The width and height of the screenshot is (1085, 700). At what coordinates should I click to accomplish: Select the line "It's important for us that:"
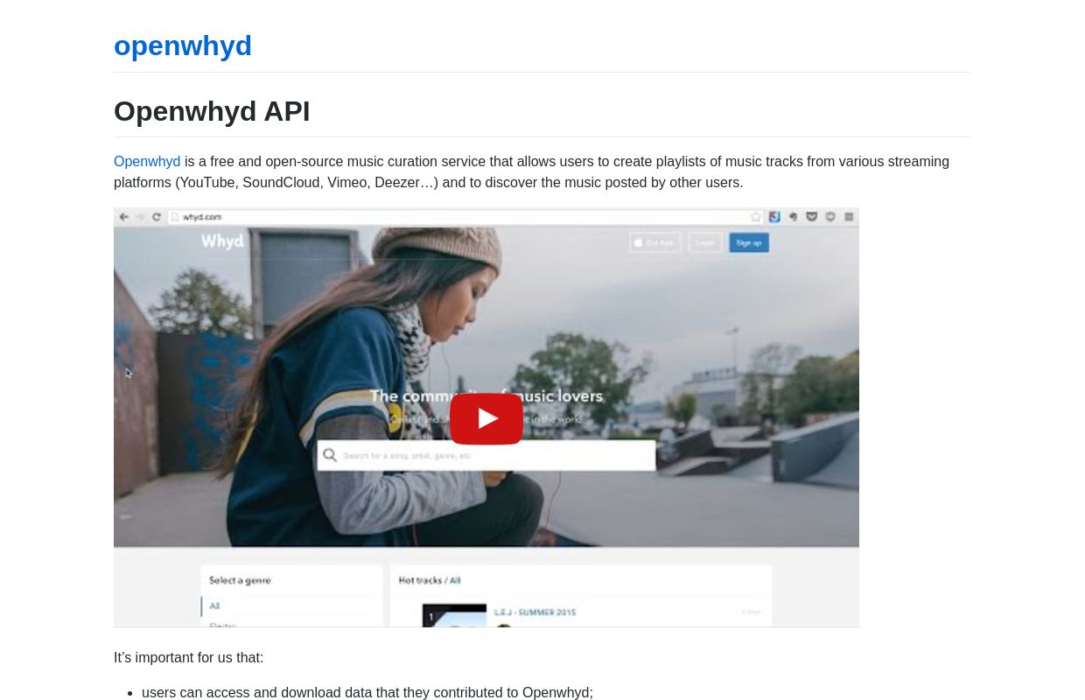[188, 658]
